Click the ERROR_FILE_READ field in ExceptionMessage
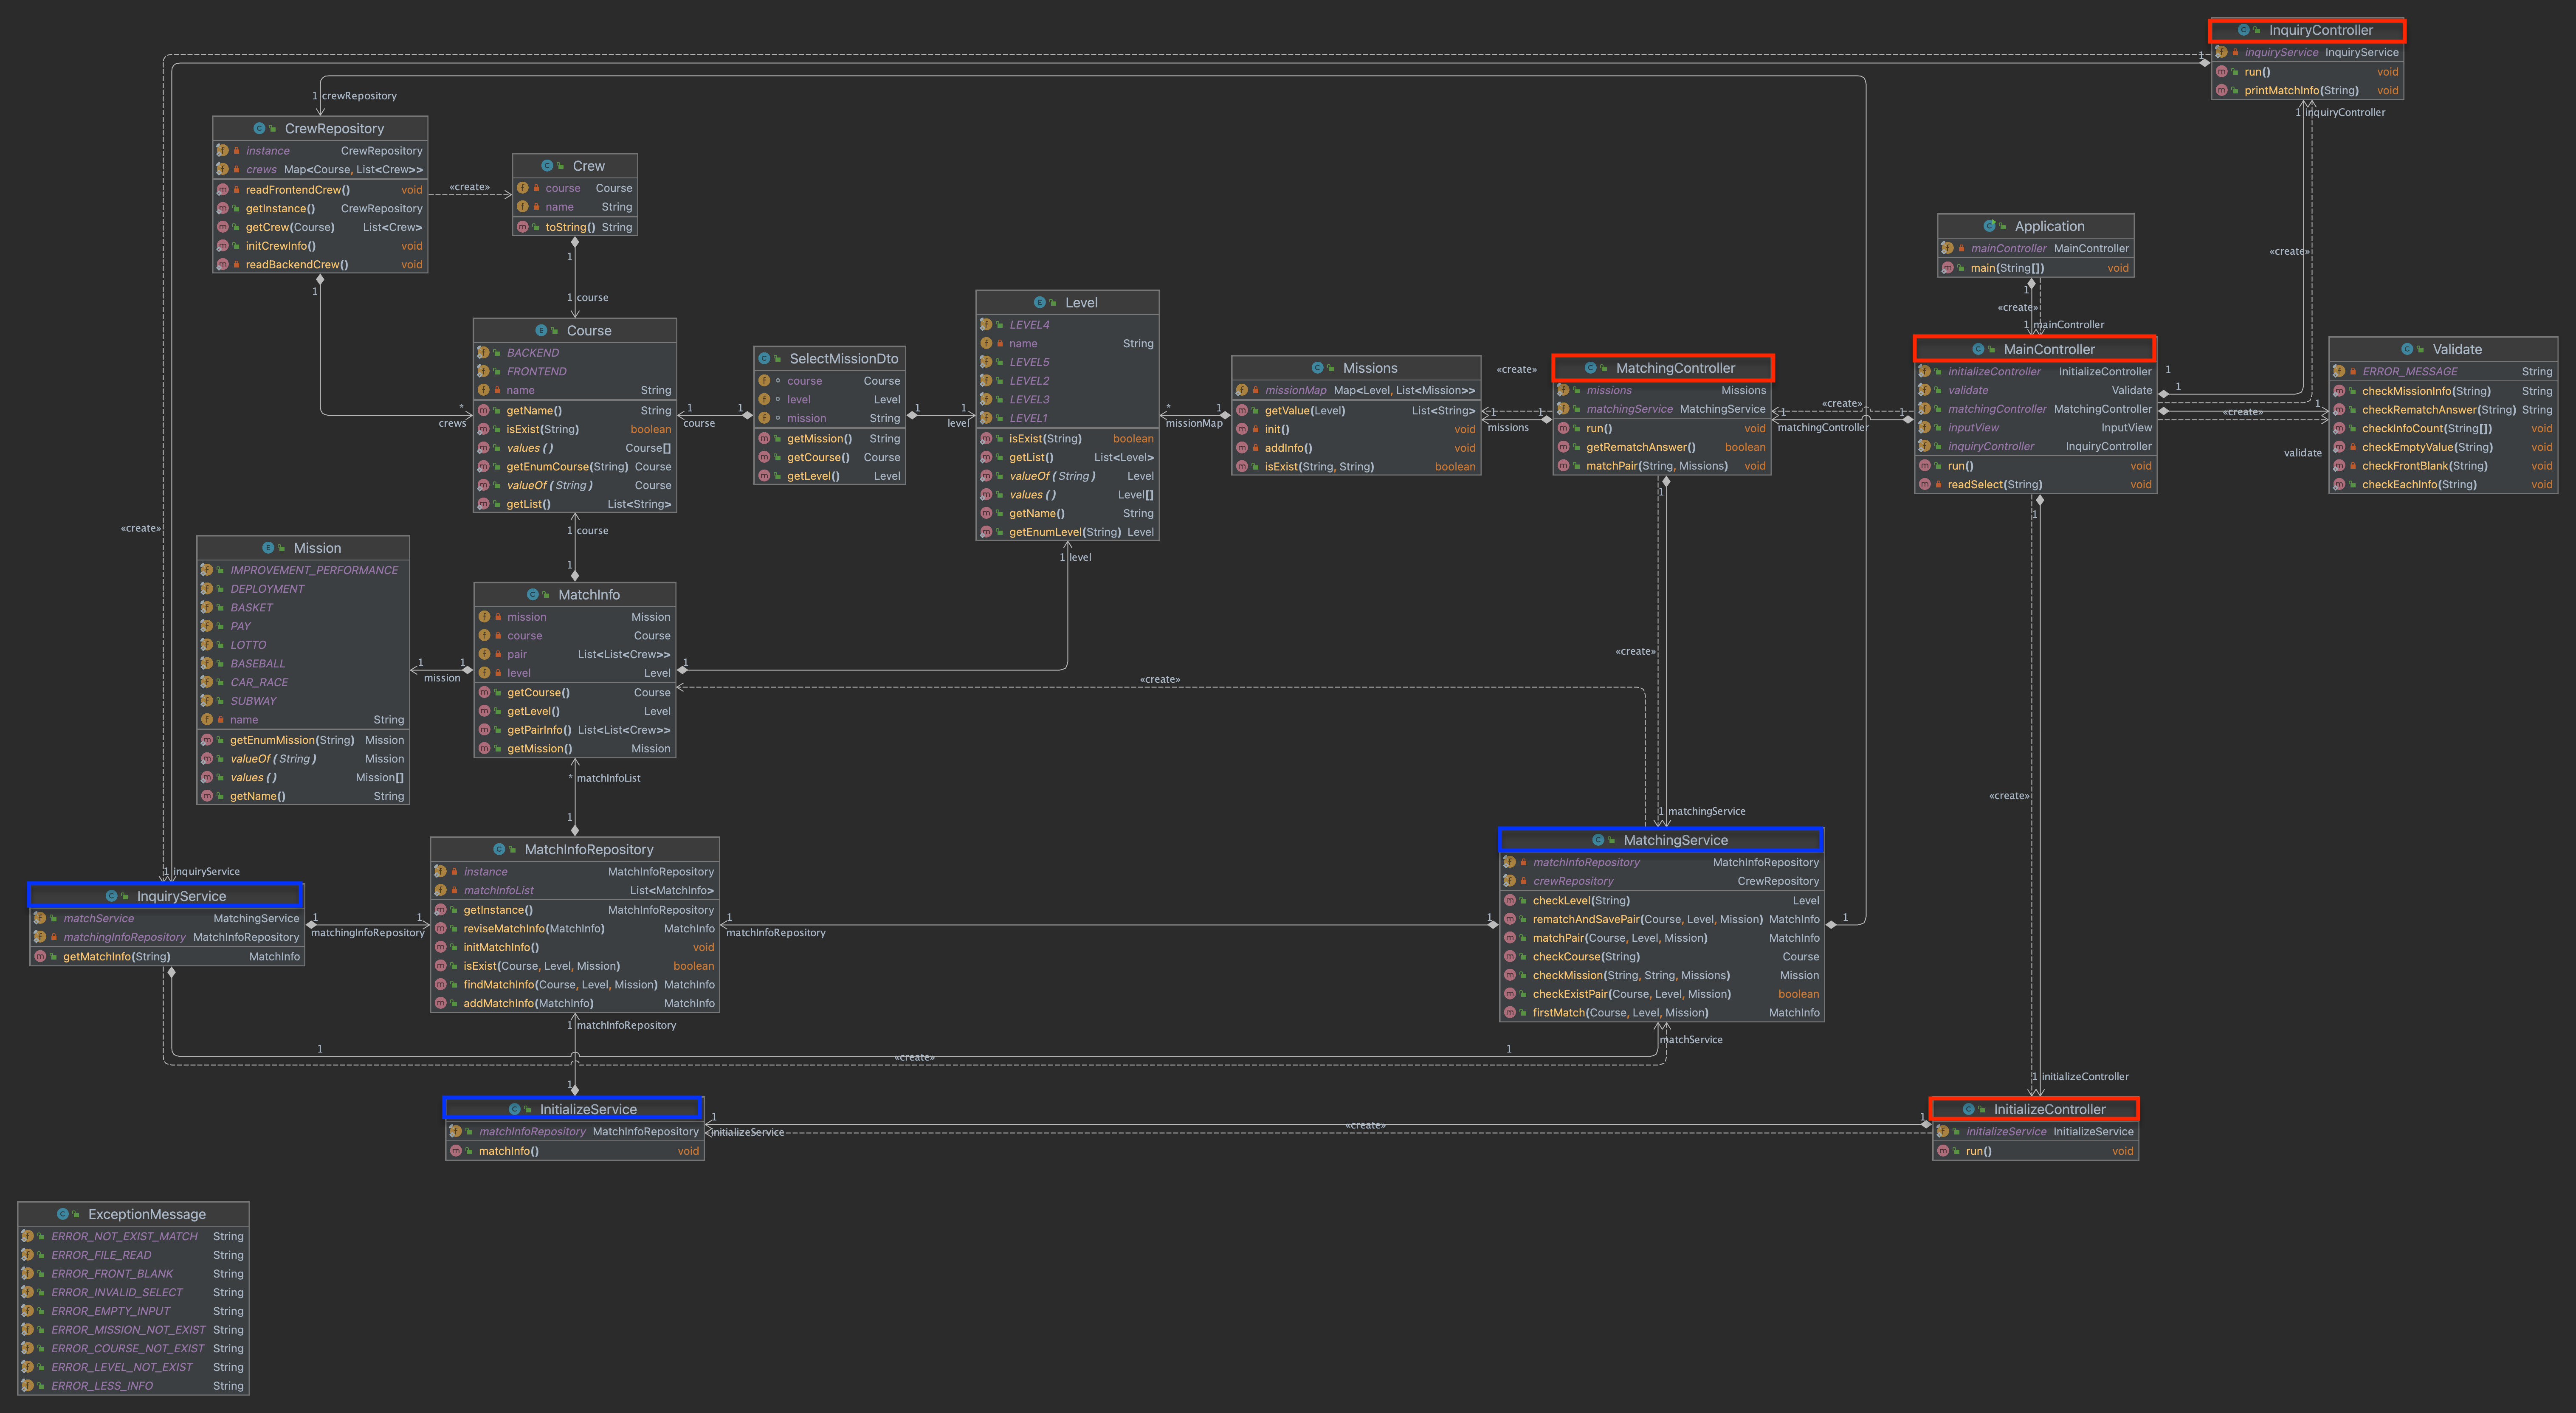 [x=101, y=1255]
